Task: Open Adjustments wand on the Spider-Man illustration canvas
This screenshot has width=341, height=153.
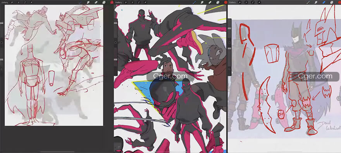Action: 132,2
